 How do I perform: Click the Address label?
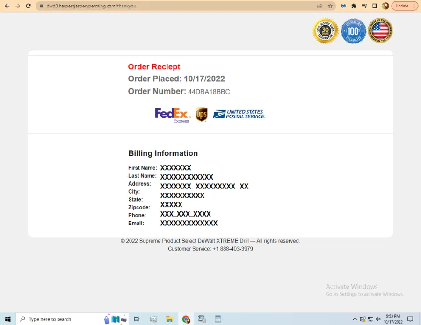[x=139, y=184]
